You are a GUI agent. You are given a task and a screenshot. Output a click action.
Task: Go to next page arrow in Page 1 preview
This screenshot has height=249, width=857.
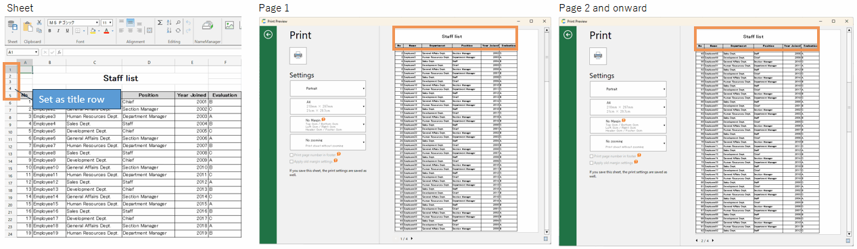tap(412, 238)
